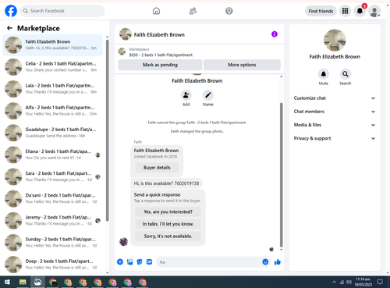Send quick reply 'Sorry, it's not available.'

[168, 236]
